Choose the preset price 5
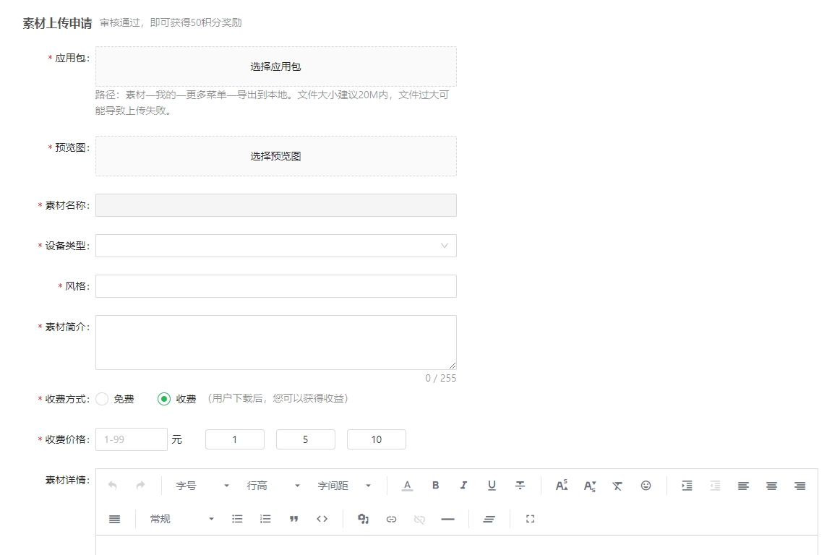The image size is (840, 555). coord(305,439)
